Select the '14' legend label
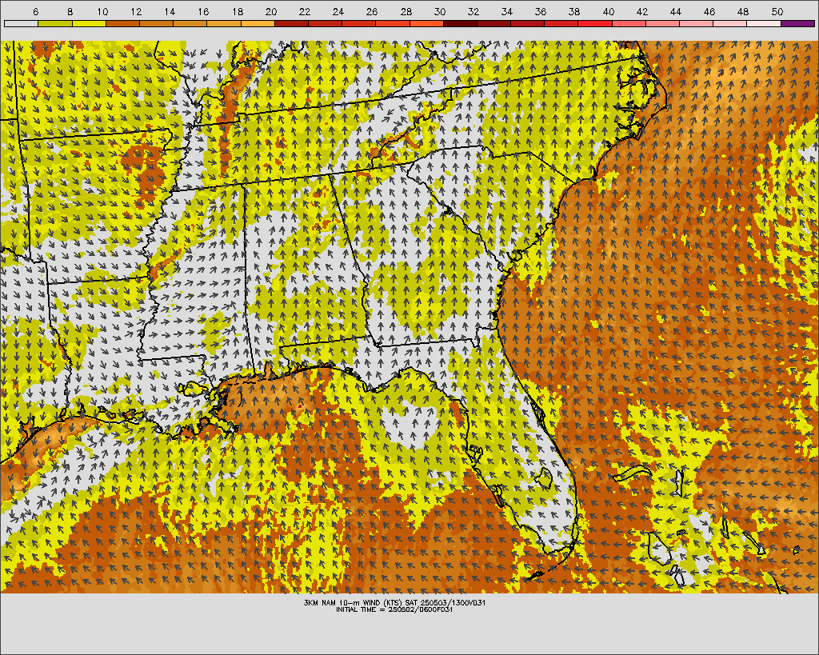This screenshot has width=819, height=655. pos(170,11)
